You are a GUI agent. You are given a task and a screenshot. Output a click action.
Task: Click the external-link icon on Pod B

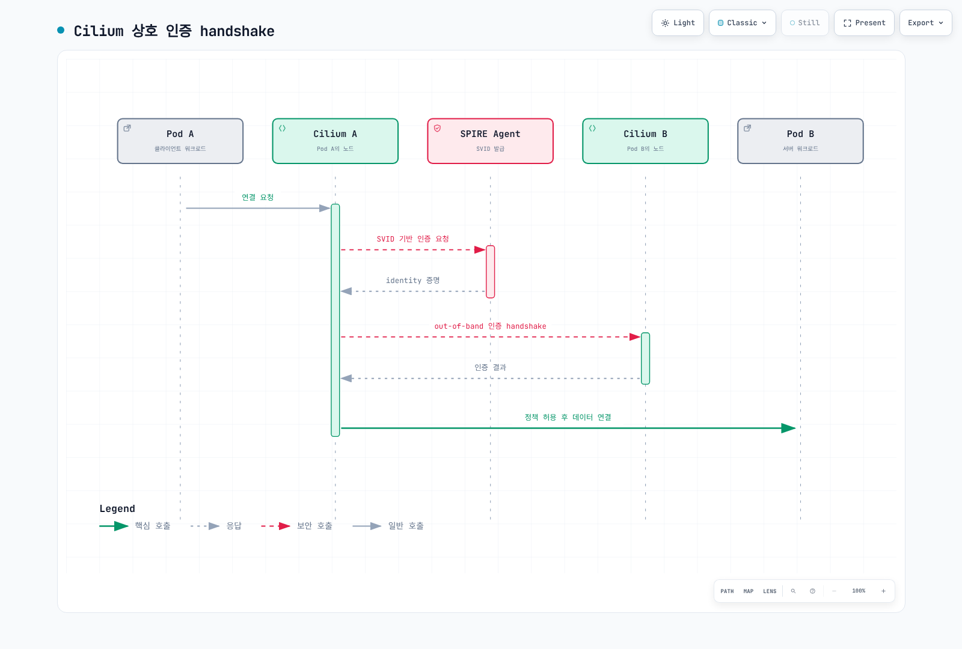coord(748,128)
